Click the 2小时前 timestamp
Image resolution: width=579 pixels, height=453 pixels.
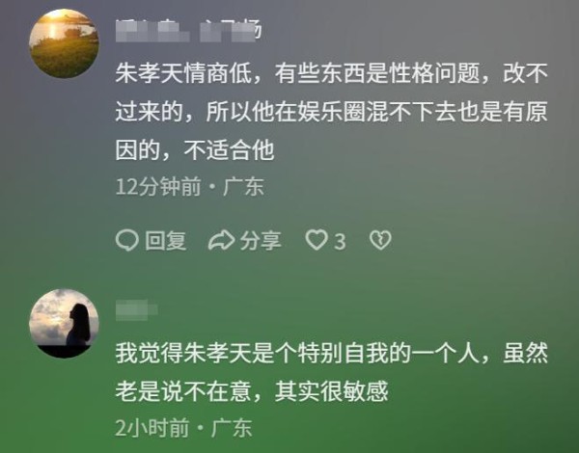point(152,428)
